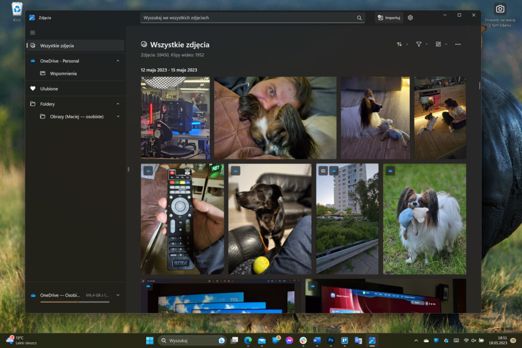Open the black dog with tennis ball photo

coord(270,219)
